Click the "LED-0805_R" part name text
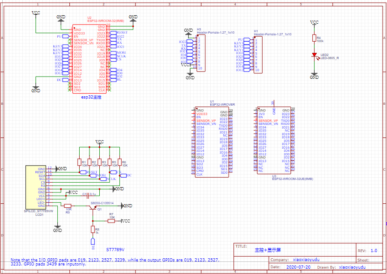387x274 pixels. pyautogui.click(x=330, y=58)
